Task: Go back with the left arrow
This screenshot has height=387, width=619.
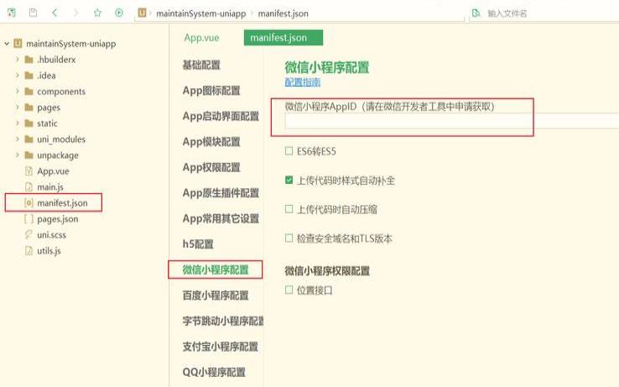Action: pyautogui.click(x=55, y=13)
